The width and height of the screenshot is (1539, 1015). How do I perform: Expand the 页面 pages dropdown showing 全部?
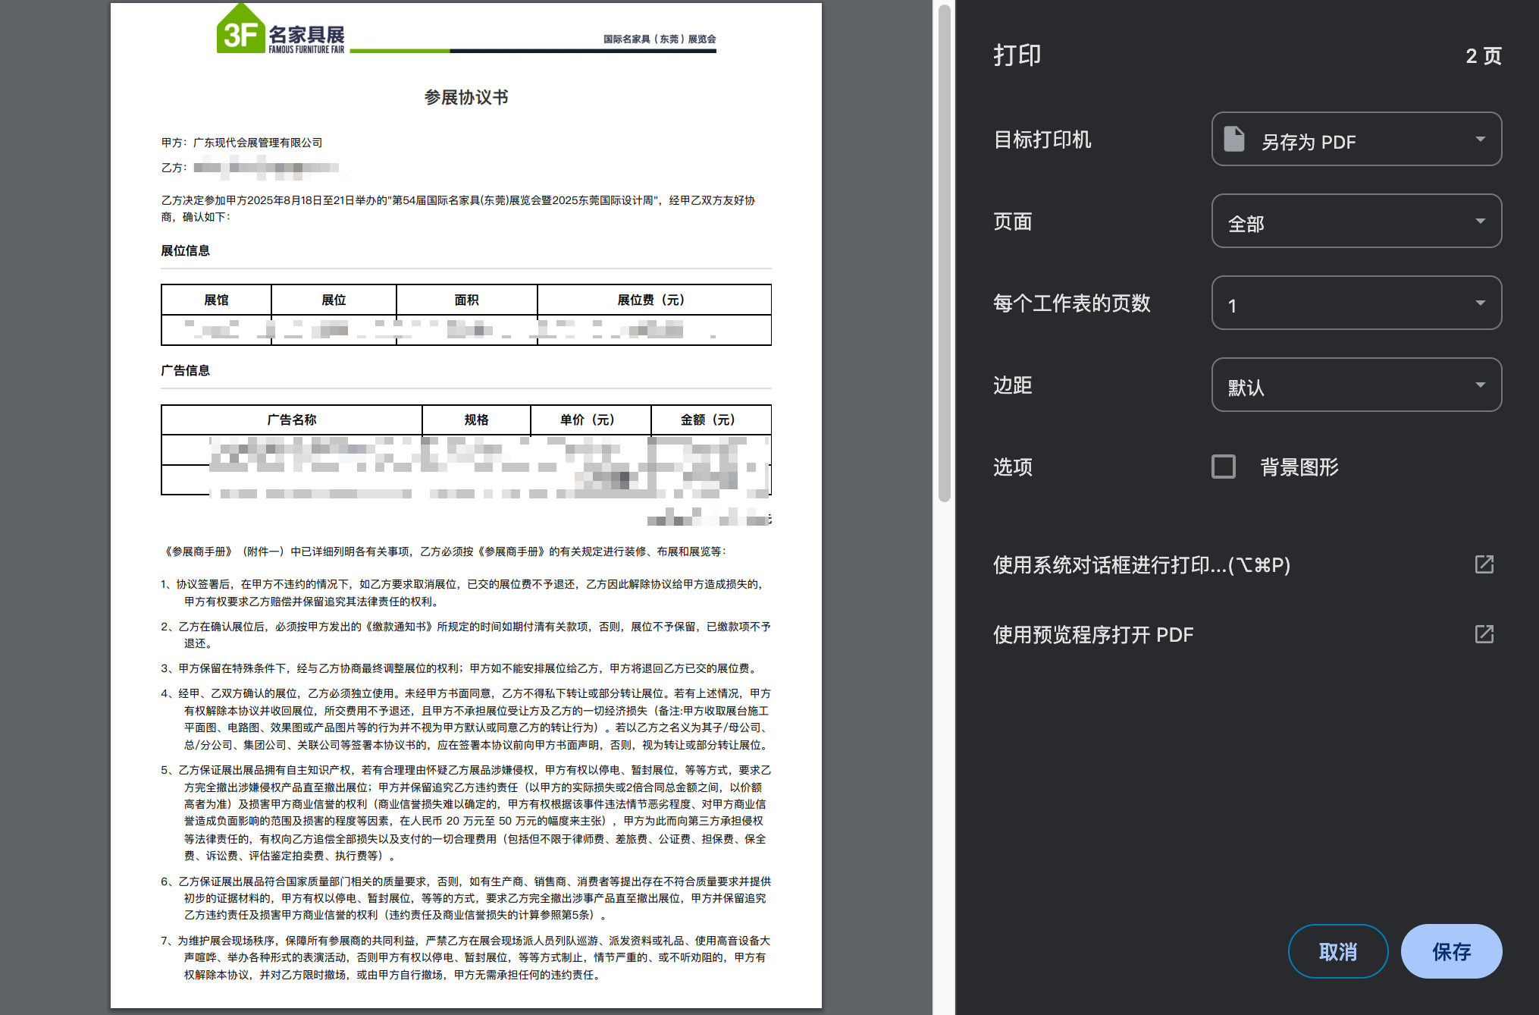(x=1356, y=222)
